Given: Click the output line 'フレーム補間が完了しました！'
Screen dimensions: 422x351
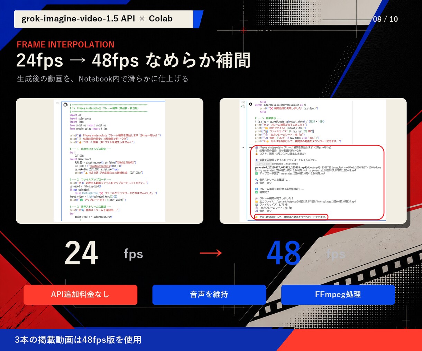Looking at the screenshot, I should pos(274,198).
